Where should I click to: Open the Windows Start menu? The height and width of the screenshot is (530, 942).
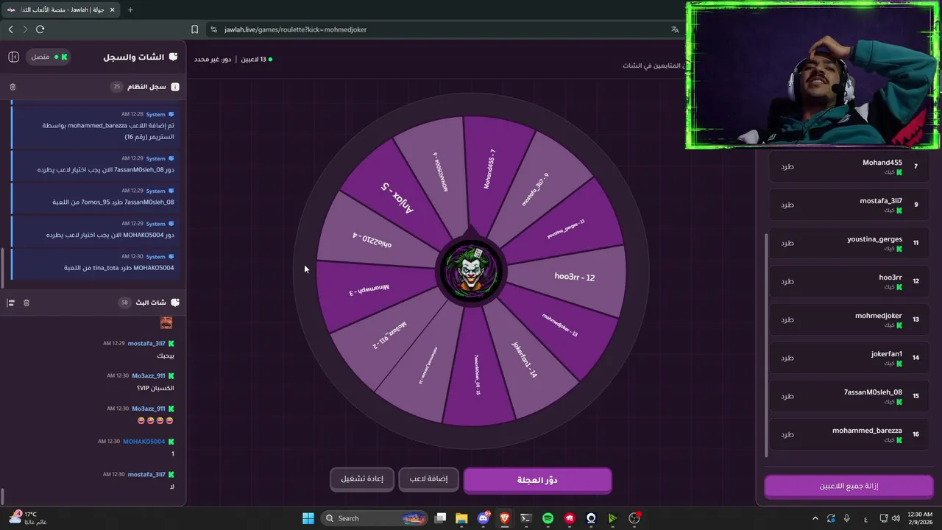(x=308, y=518)
